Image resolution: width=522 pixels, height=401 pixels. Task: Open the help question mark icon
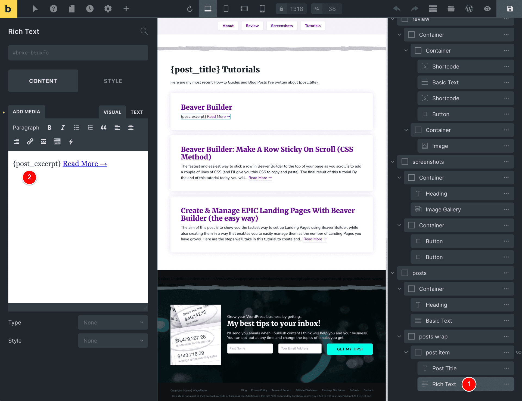(54, 9)
